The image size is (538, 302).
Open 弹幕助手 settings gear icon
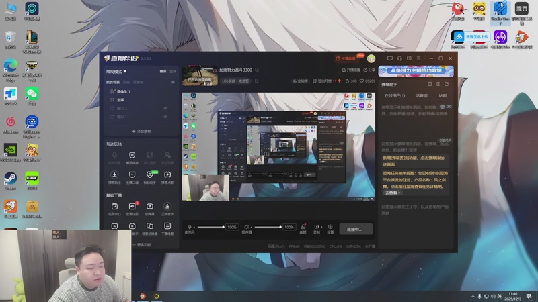pos(438,84)
